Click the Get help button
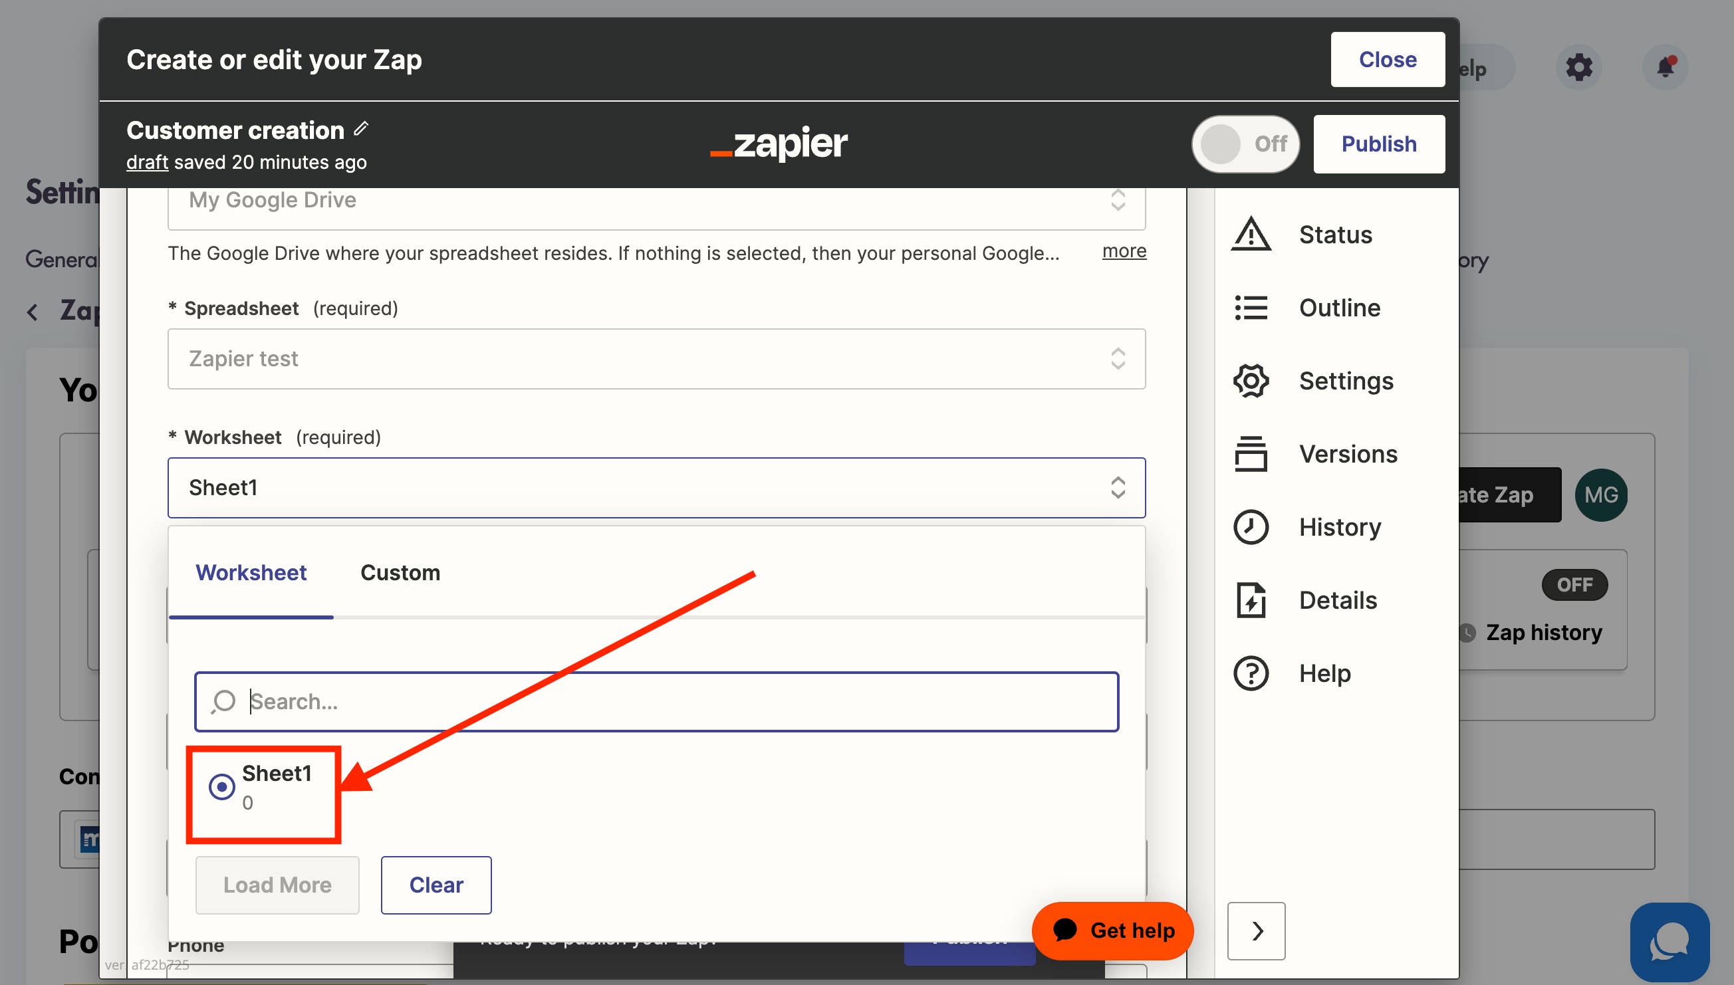The height and width of the screenshot is (985, 1734). click(1112, 931)
